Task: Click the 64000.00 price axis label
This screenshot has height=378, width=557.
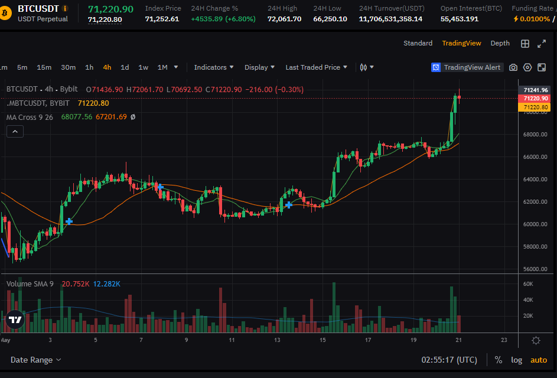Action: [x=535, y=180]
